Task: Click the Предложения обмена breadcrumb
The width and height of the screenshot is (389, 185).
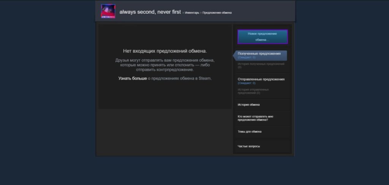Action: point(217,13)
